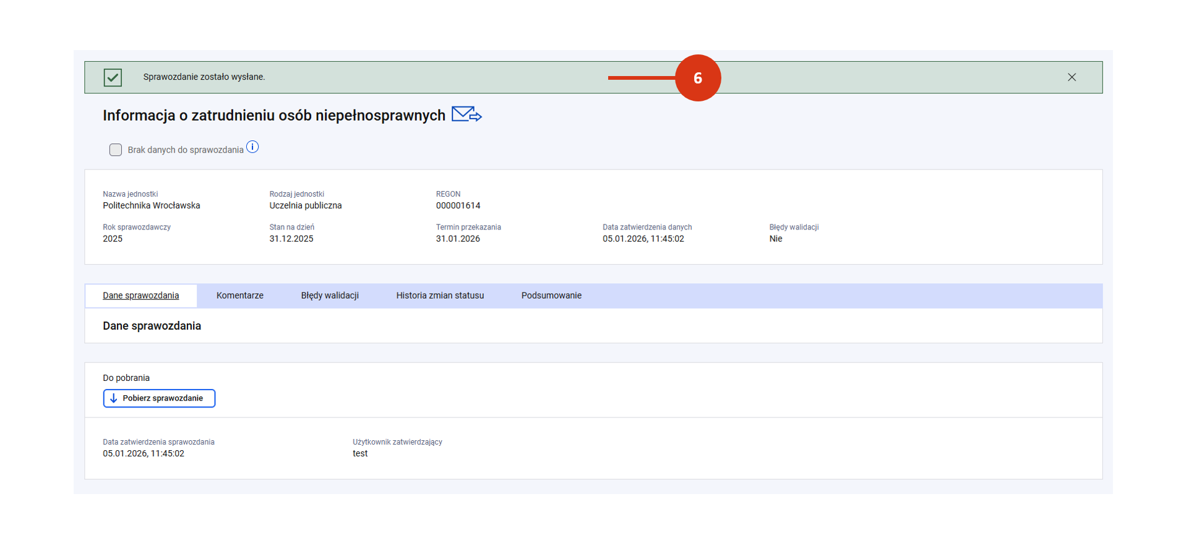Select the Błędy walidacji tab
The width and height of the screenshot is (1186, 559).
click(330, 296)
